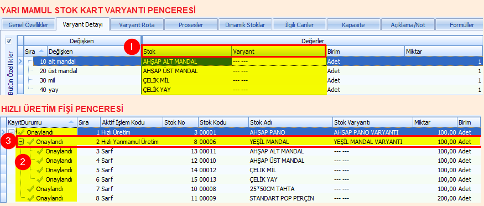Click AHŞAP ÜST MANDAL stock cell in variant grid

186,71
